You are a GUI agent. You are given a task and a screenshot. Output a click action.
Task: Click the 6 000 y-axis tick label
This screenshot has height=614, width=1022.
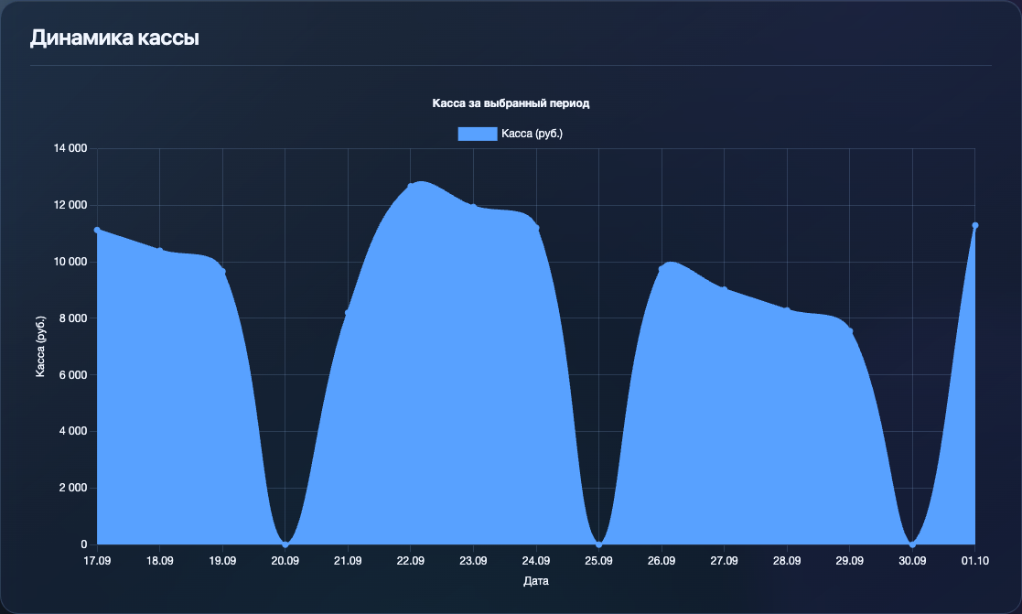73,375
